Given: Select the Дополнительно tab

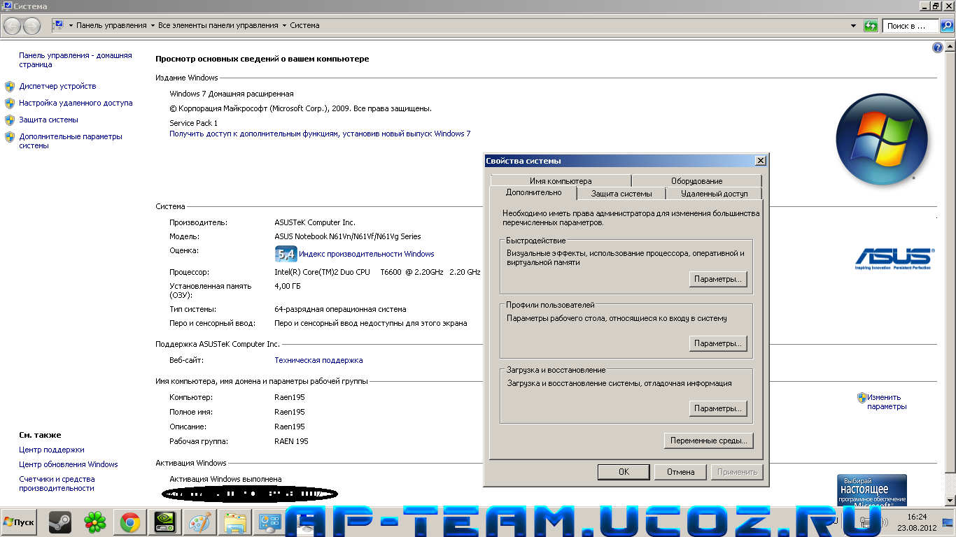Looking at the screenshot, I should [533, 193].
